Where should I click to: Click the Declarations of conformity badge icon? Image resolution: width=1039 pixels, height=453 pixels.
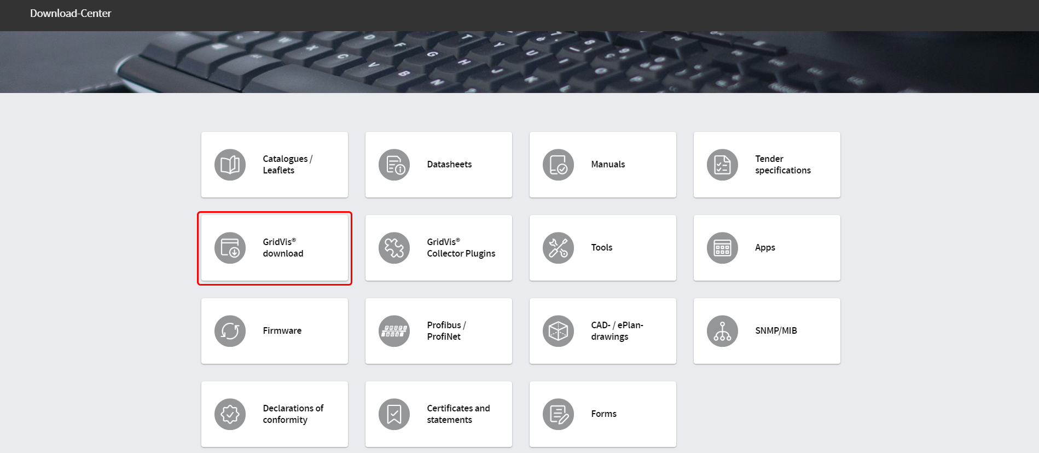coord(230,414)
